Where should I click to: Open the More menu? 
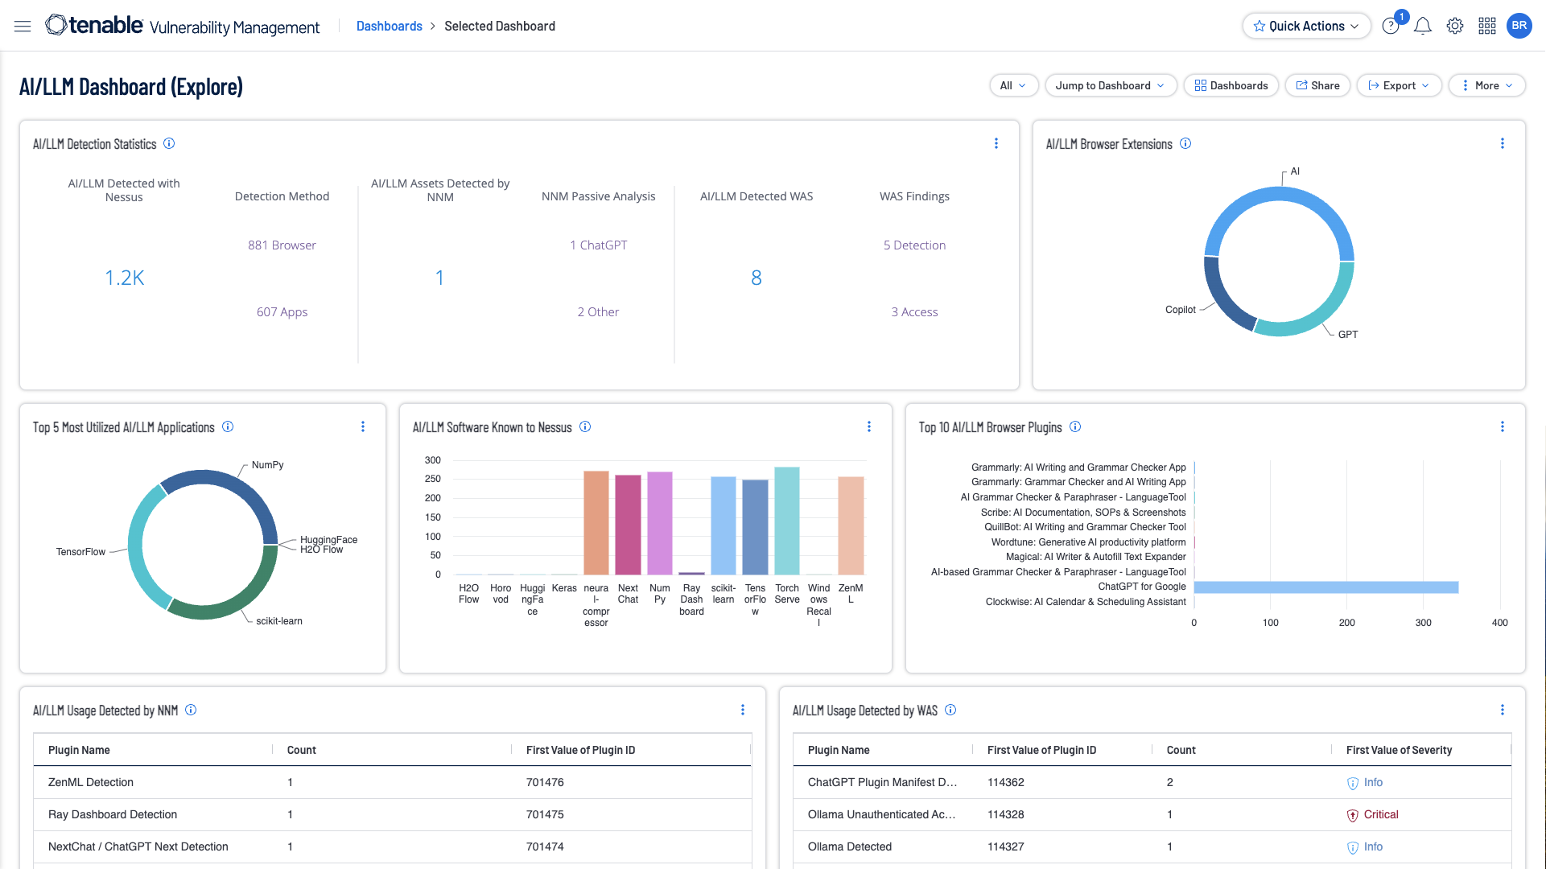tap(1486, 86)
